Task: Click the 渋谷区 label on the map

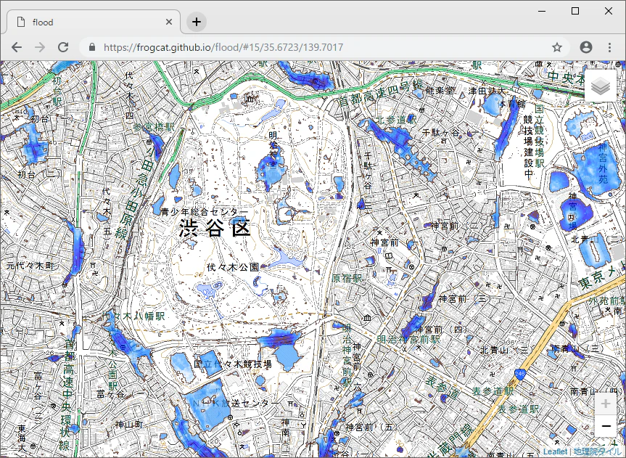Action: click(215, 228)
